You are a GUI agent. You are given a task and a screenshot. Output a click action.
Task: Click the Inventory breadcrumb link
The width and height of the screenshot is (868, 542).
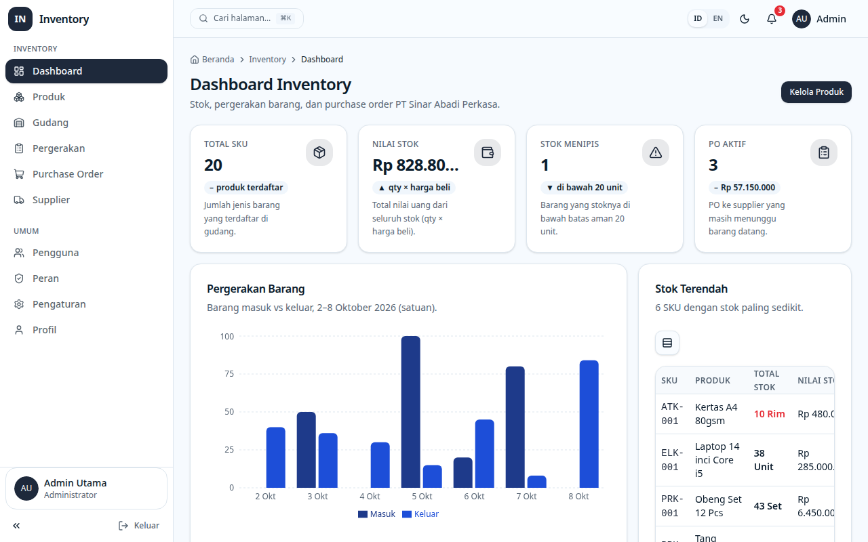[x=267, y=60]
